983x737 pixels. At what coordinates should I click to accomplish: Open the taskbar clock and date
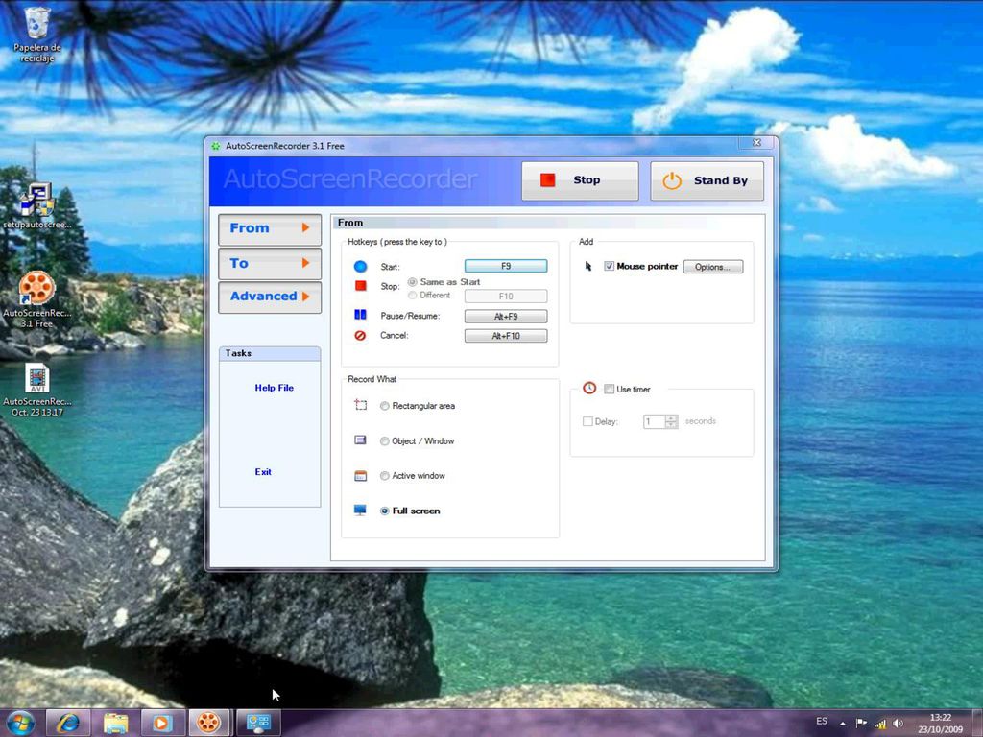point(941,724)
